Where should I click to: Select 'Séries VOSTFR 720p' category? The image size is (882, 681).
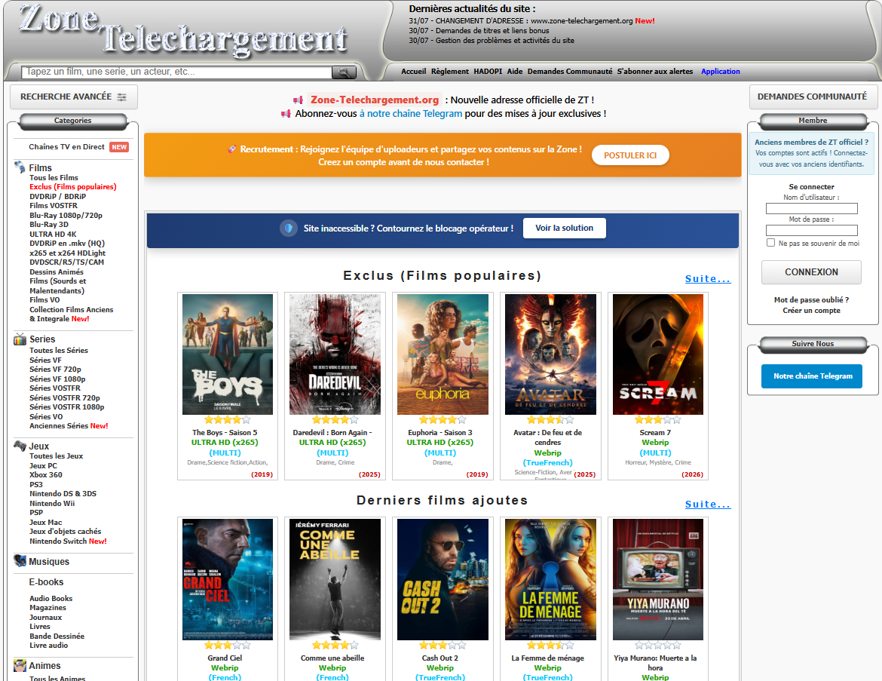click(x=65, y=398)
